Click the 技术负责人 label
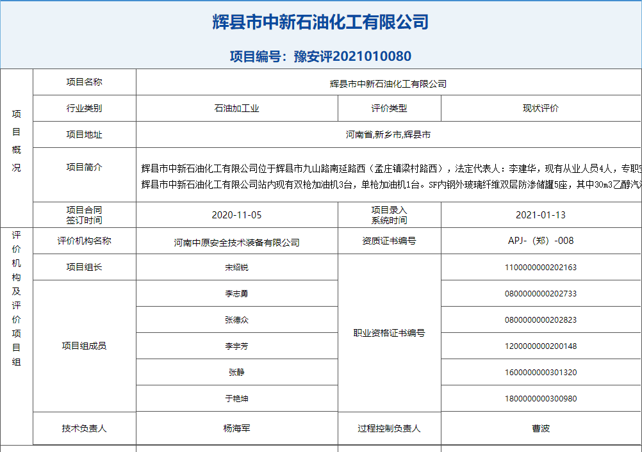This screenshot has width=642, height=452. pos(85,428)
